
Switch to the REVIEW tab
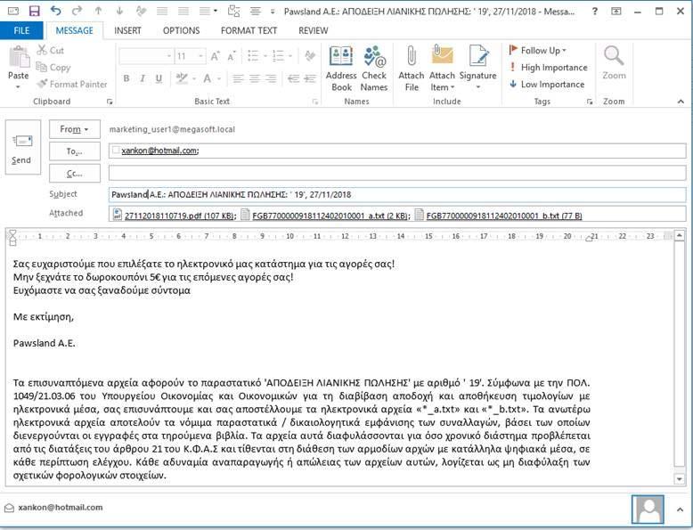313,30
